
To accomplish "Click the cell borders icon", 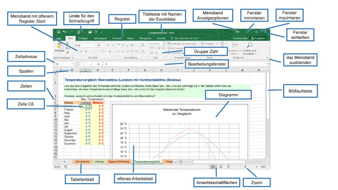I will 94,51.
